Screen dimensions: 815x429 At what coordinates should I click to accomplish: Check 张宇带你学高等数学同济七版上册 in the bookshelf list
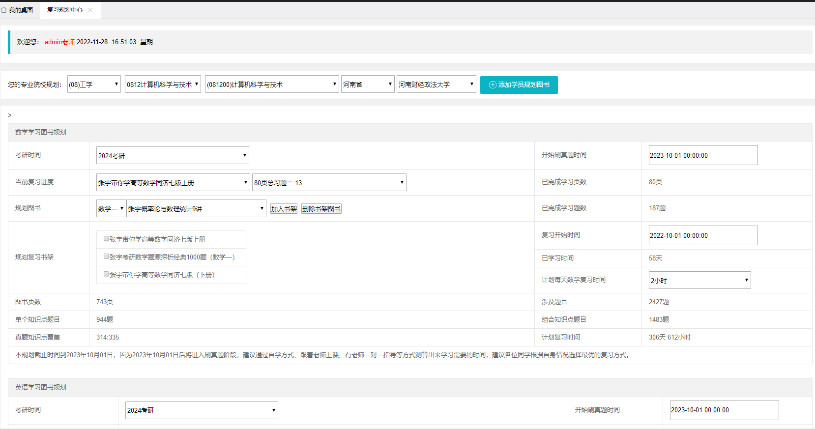click(x=106, y=239)
